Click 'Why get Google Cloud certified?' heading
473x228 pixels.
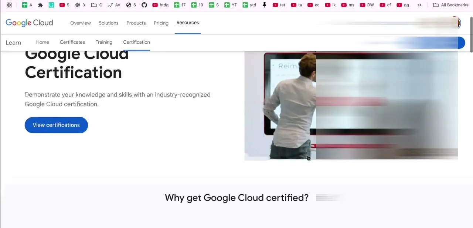tap(236, 198)
